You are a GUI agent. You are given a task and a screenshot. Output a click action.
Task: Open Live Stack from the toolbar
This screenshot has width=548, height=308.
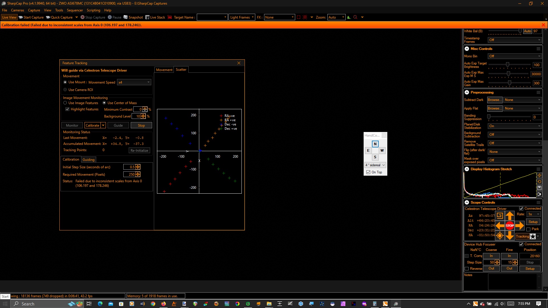155,17
